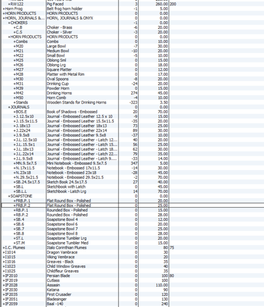Image resolution: width=264 pixels, height=307 pixels.
Task: Click diamond icon before IF2010 item
Action: tap(4, 276)
